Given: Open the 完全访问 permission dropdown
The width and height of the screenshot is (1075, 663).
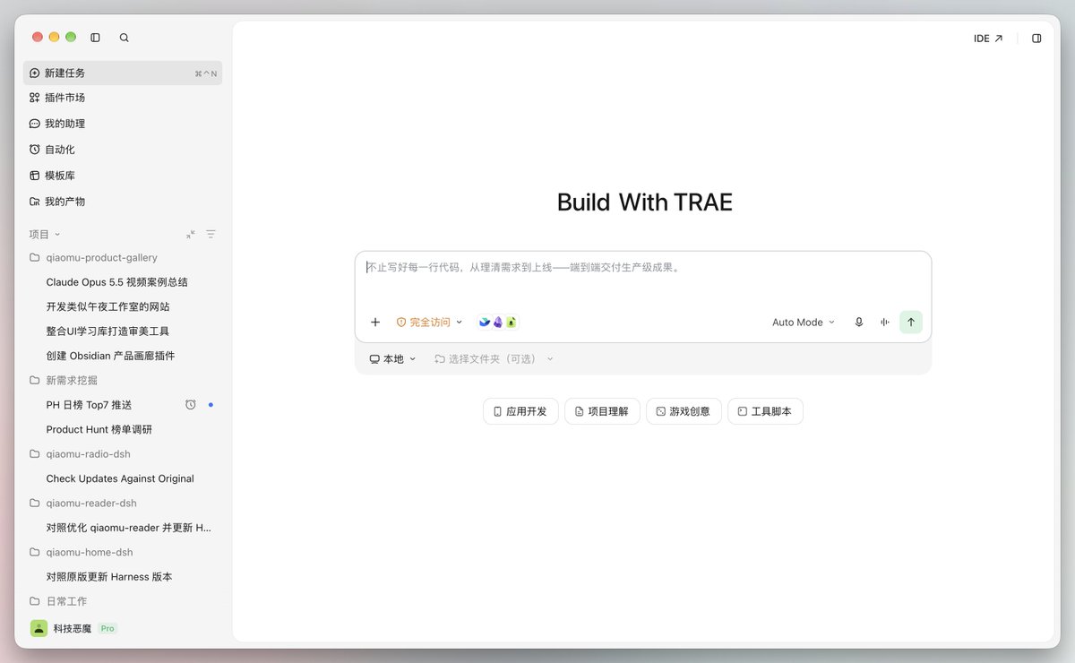Looking at the screenshot, I should 430,323.
